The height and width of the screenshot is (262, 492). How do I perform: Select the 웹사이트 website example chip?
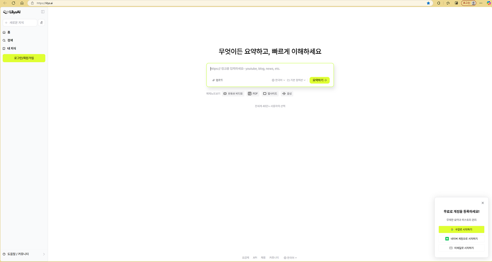click(270, 93)
